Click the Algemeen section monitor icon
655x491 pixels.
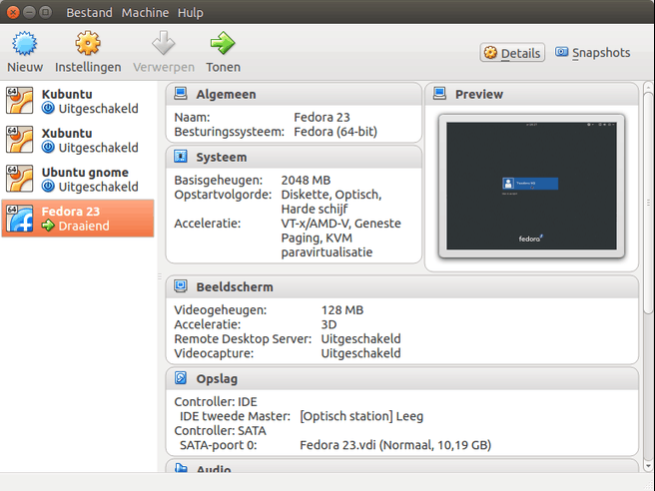[181, 94]
